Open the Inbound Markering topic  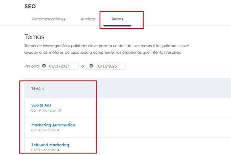(x=50, y=145)
